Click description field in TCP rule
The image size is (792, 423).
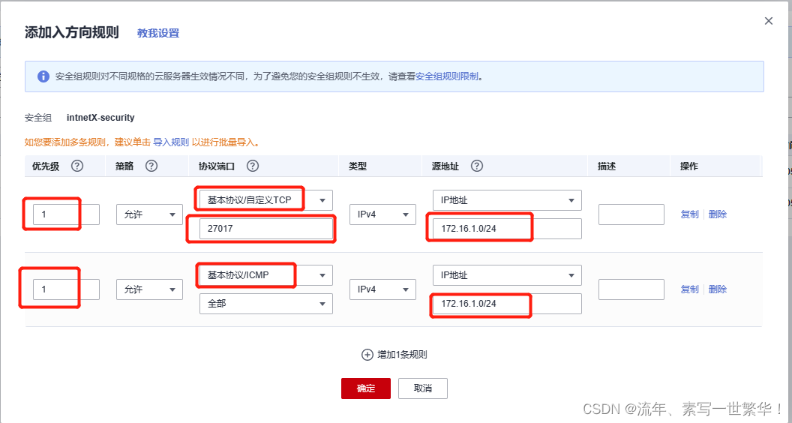631,214
